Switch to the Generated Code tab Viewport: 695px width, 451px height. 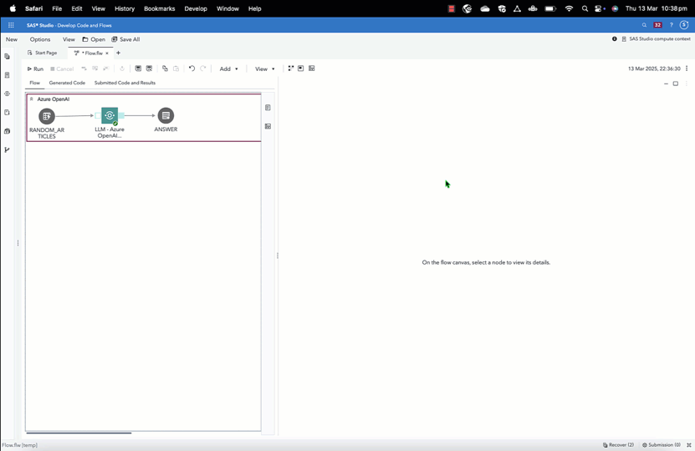[67, 83]
